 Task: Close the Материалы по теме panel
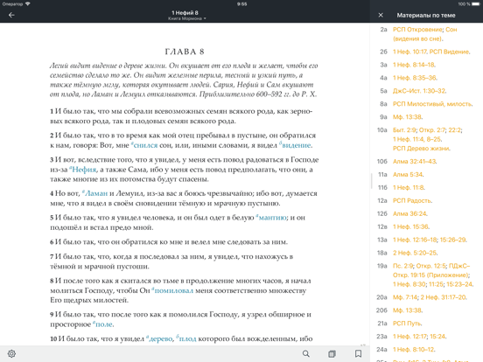pyautogui.click(x=381, y=15)
